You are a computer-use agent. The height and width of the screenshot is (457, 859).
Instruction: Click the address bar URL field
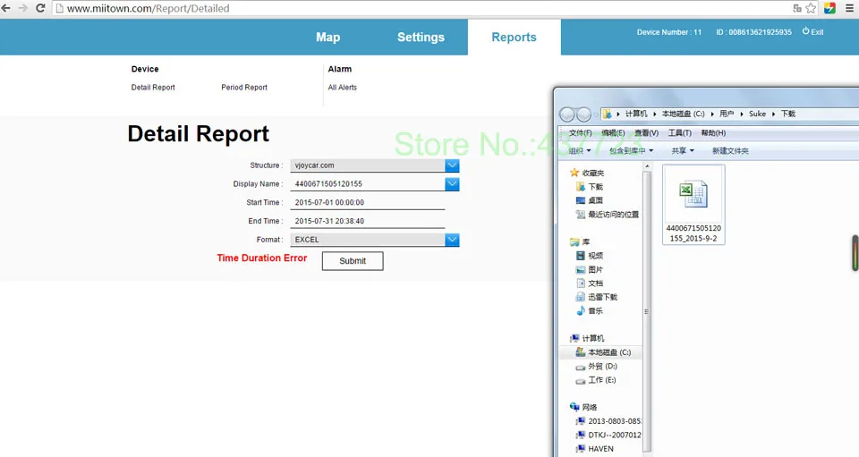click(x=421, y=8)
